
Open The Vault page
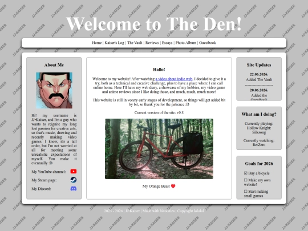(135, 43)
